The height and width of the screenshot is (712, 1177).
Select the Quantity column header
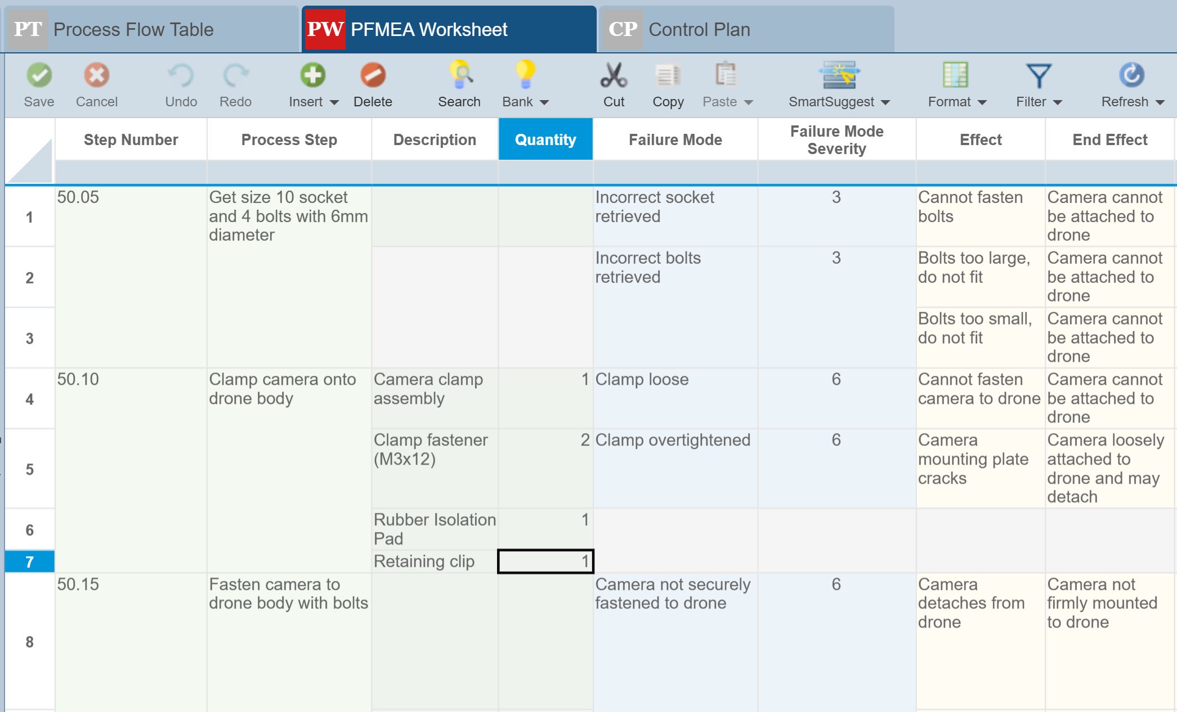[x=545, y=139]
